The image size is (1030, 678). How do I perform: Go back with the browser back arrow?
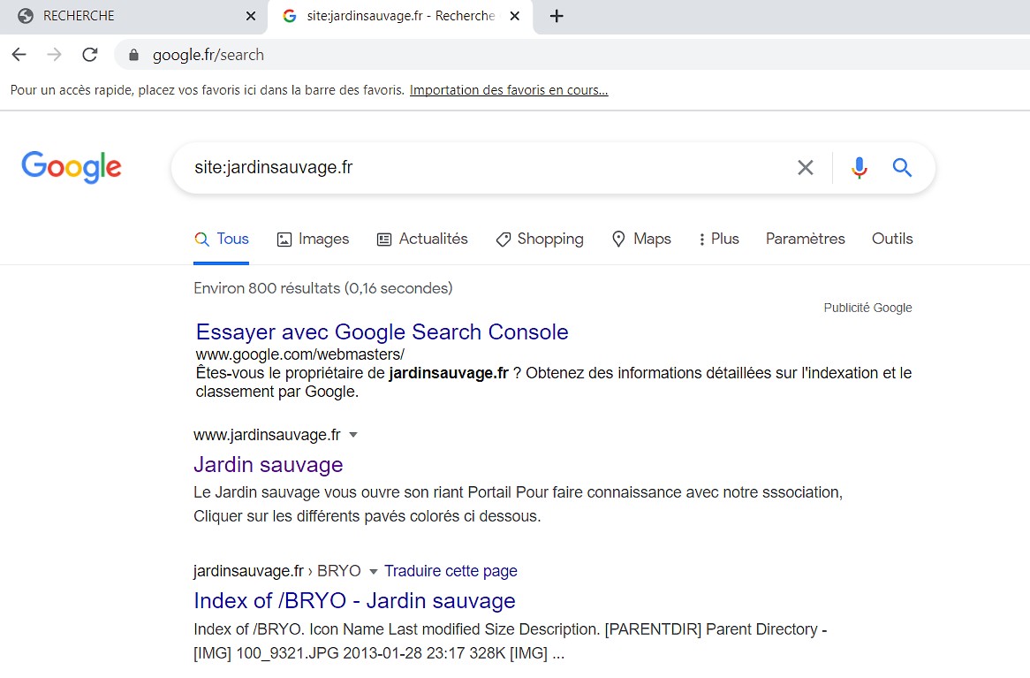(19, 55)
